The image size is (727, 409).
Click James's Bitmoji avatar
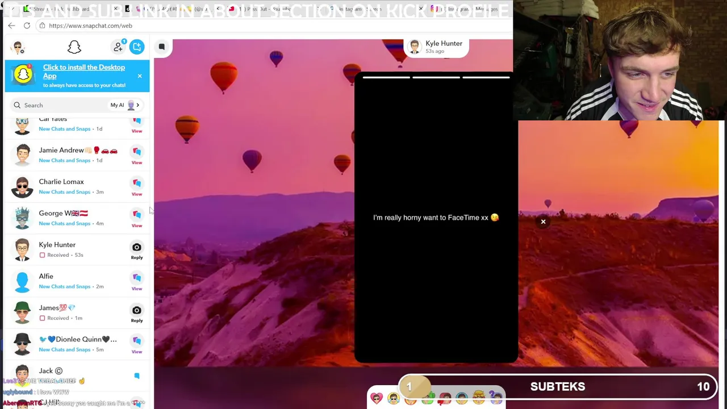[x=22, y=312]
